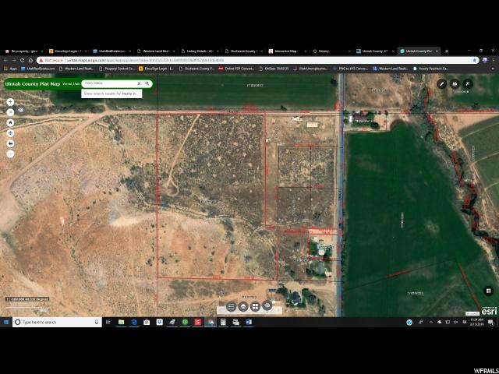The width and height of the screenshot is (499, 374).
Task: Select 'Show search results for Harry' suggestion
Action: pyautogui.click(x=111, y=93)
